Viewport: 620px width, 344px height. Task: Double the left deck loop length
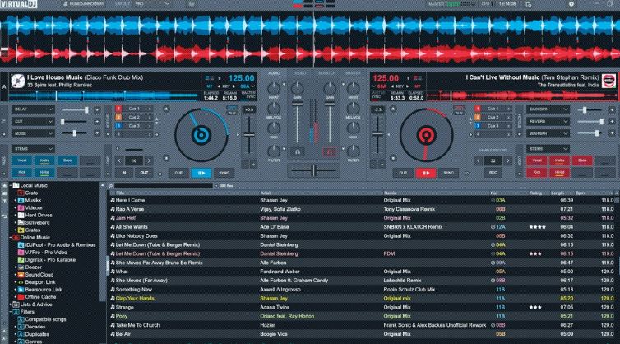click(149, 160)
